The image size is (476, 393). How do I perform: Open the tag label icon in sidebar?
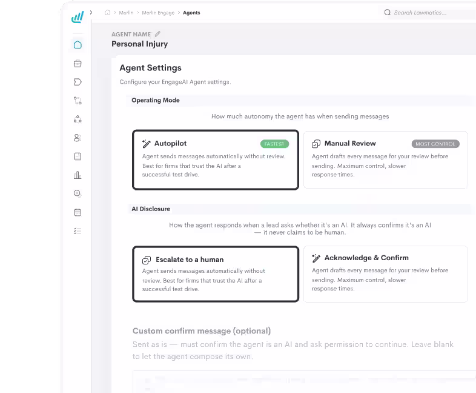78,82
